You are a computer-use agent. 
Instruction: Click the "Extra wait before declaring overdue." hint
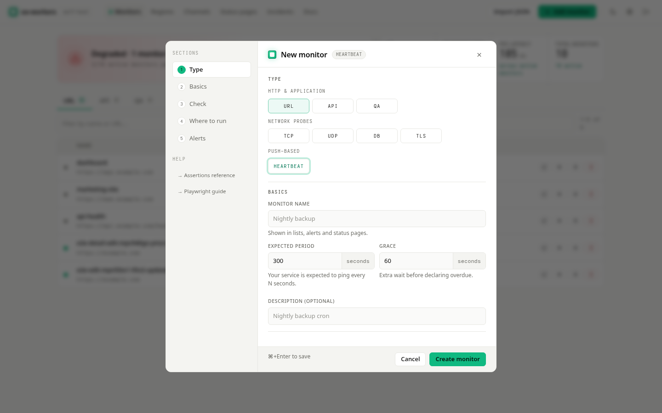click(426, 275)
